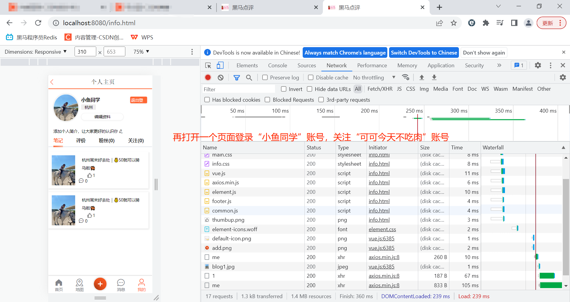Screen dimensions: 570x302
Task: Import a HAR file
Action: coord(421,77)
